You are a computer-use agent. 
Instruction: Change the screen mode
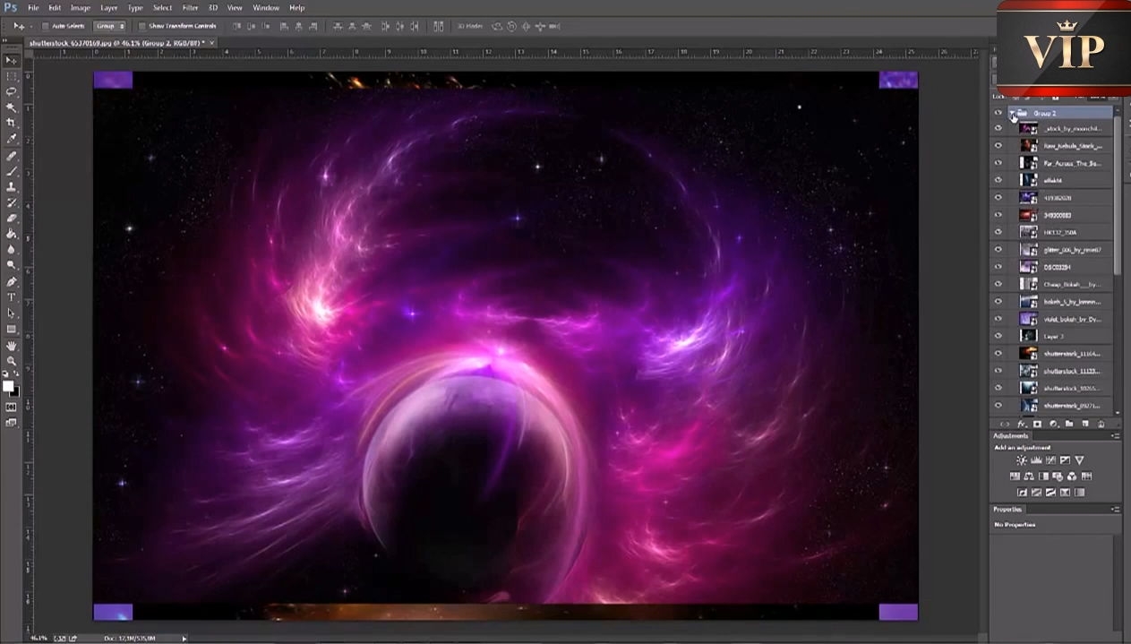tap(11, 423)
